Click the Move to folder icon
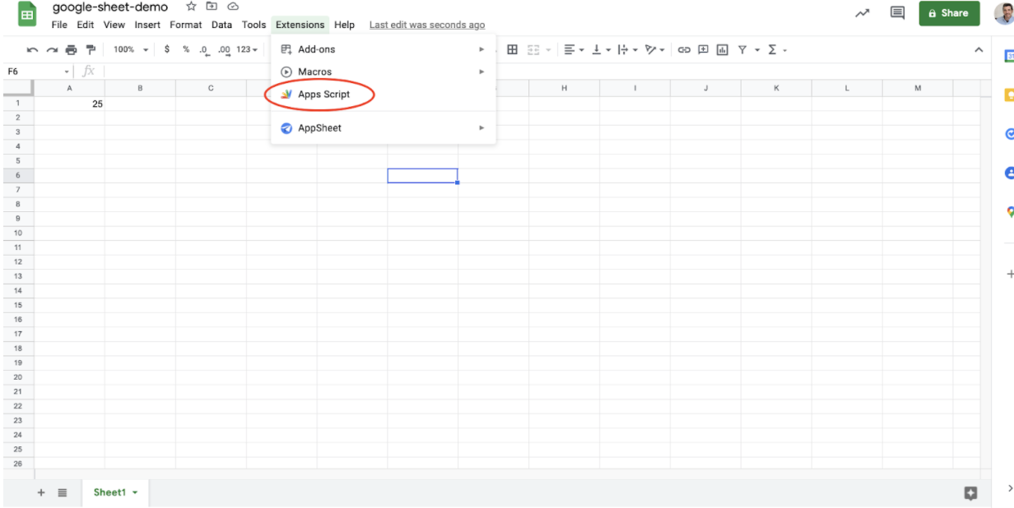 point(212,7)
